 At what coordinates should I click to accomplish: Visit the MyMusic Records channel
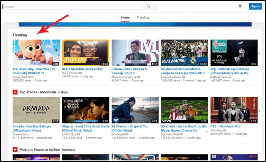point(221,77)
